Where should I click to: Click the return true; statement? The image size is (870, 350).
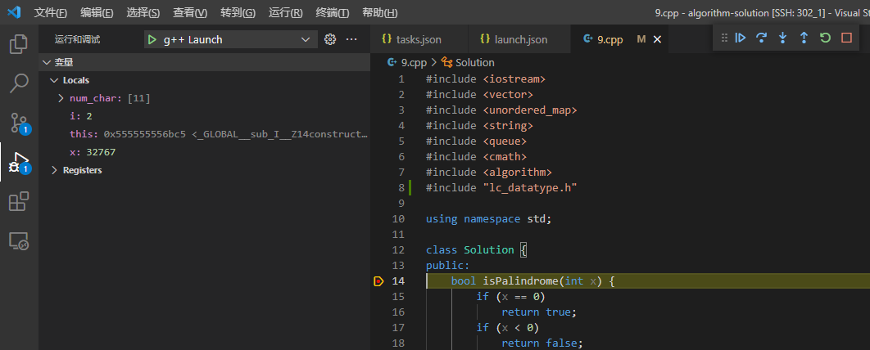(x=539, y=312)
